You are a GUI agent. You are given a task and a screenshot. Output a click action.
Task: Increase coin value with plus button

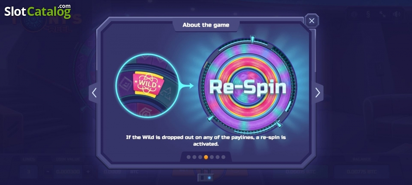88,171
